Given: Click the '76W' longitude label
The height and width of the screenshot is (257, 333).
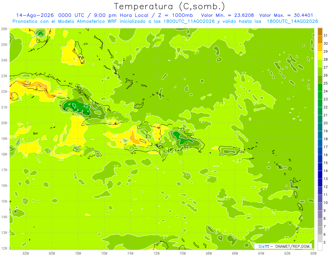Looking at the screenshot, I should pyautogui.click(x=104, y=253).
